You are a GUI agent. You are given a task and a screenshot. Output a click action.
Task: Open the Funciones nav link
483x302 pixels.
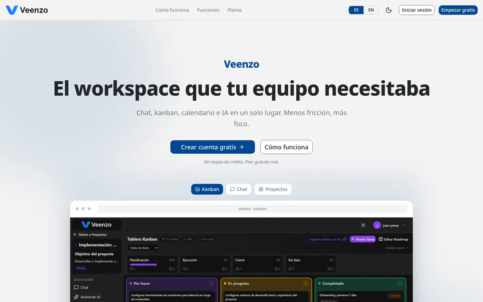click(x=208, y=10)
